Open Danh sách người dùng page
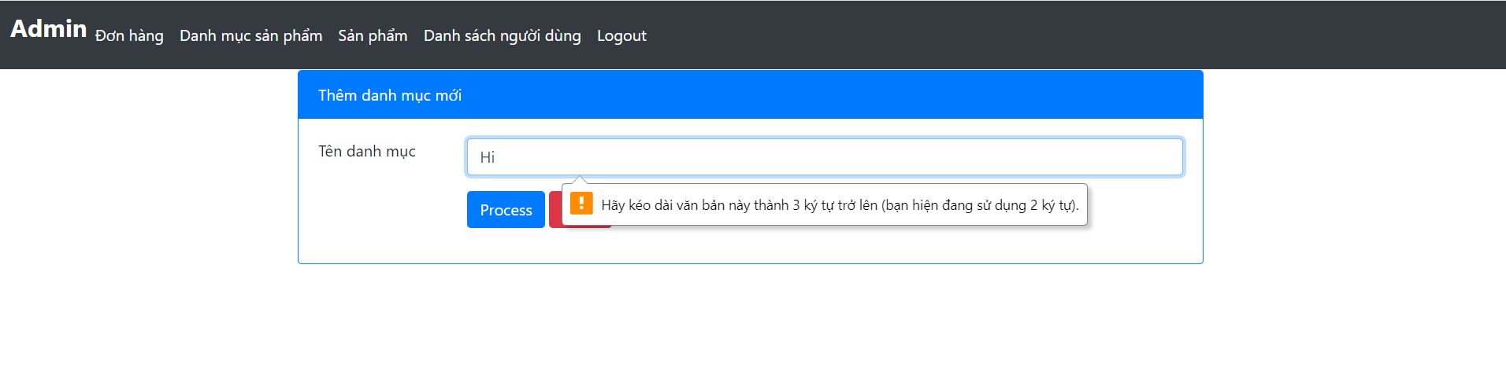The height and width of the screenshot is (379, 1506). point(502,36)
